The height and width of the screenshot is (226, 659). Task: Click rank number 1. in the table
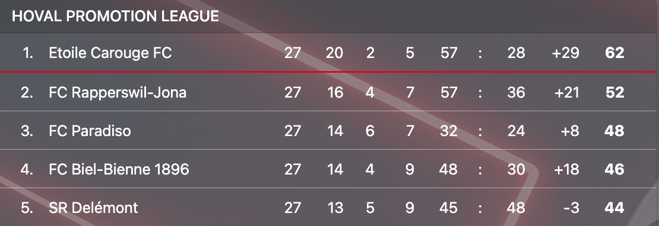tap(28, 53)
